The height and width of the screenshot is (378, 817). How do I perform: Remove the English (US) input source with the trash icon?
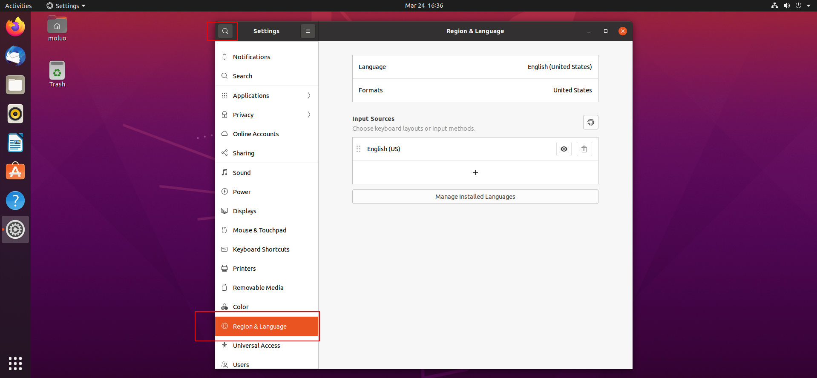pyautogui.click(x=584, y=149)
